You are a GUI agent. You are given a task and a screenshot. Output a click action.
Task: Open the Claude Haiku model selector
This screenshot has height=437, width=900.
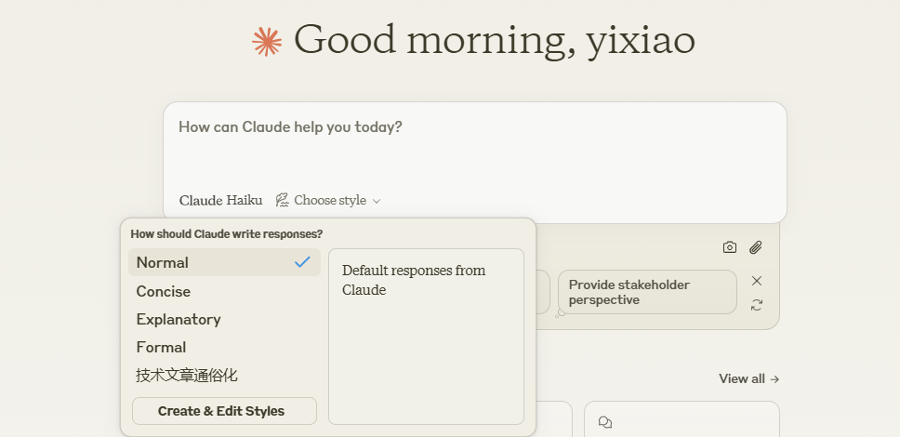(x=220, y=200)
